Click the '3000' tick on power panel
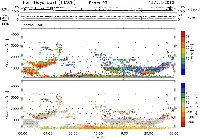The image size is (201, 139). click(x=15, y=46)
